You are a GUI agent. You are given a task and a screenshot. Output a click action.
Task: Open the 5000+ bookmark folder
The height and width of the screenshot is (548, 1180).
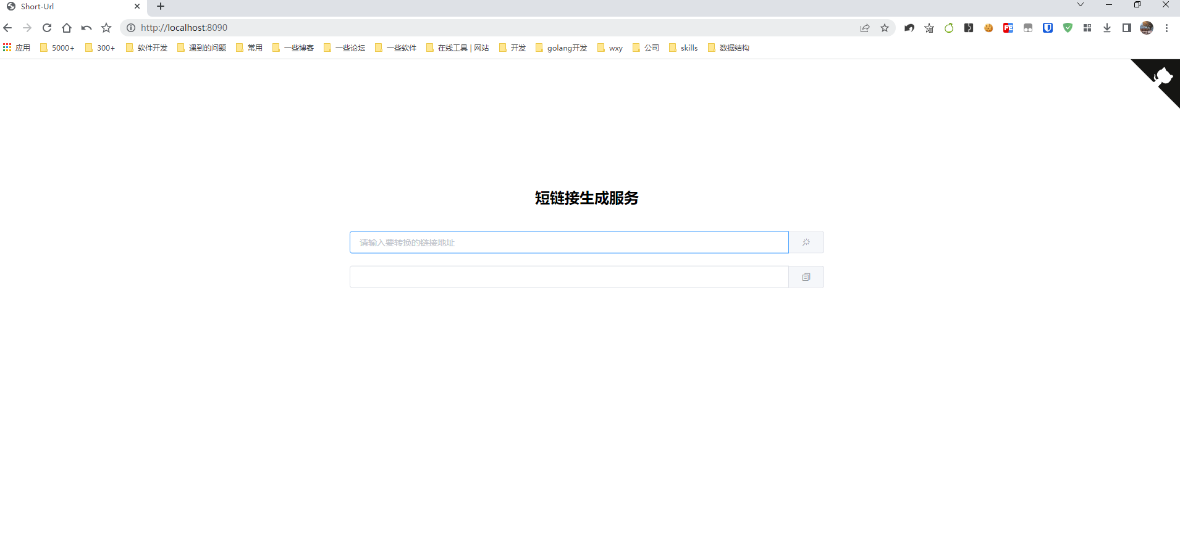point(57,48)
